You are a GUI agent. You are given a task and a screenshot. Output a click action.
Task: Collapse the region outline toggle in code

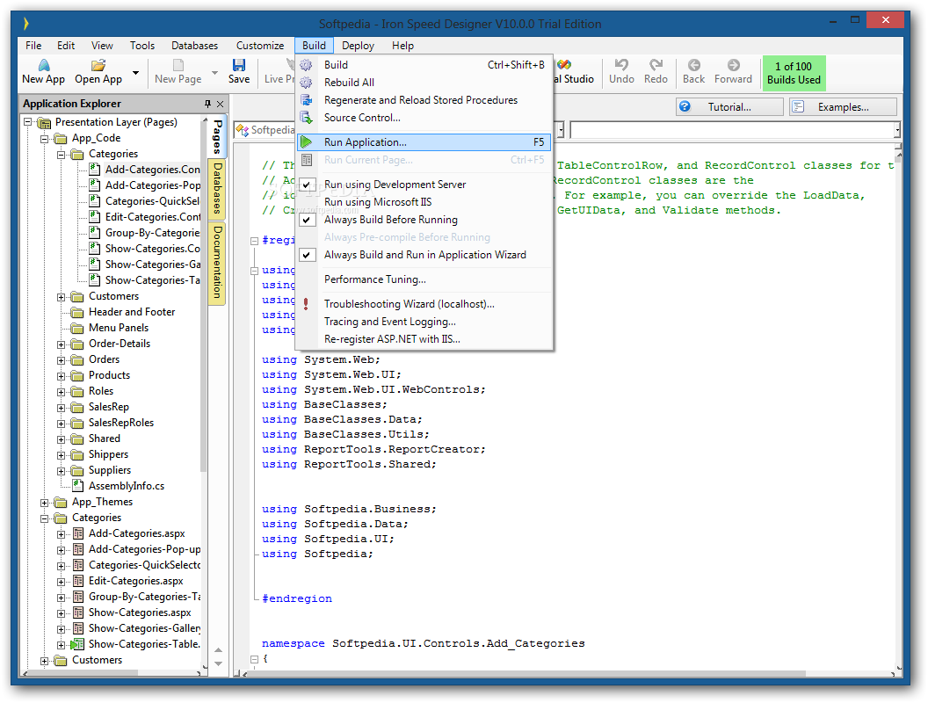pyautogui.click(x=254, y=241)
